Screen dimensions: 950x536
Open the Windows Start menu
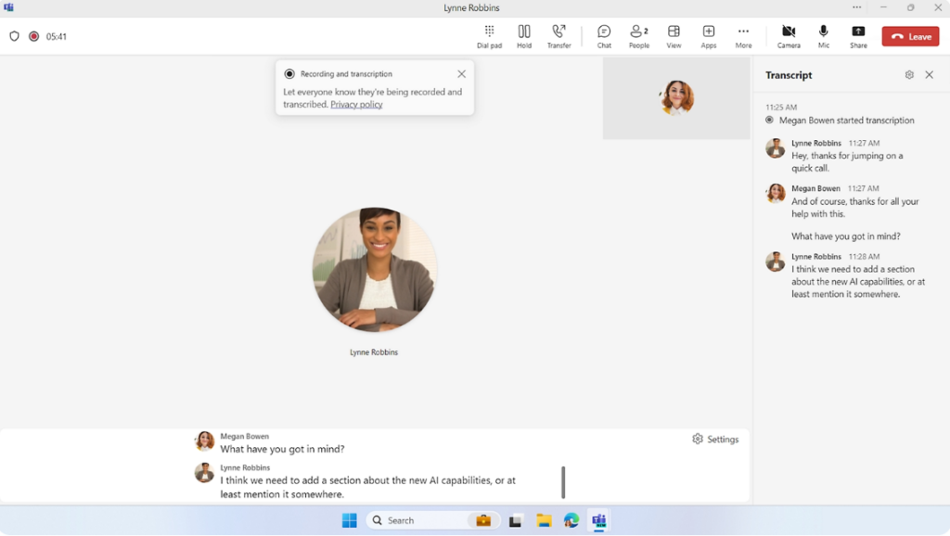(x=348, y=520)
